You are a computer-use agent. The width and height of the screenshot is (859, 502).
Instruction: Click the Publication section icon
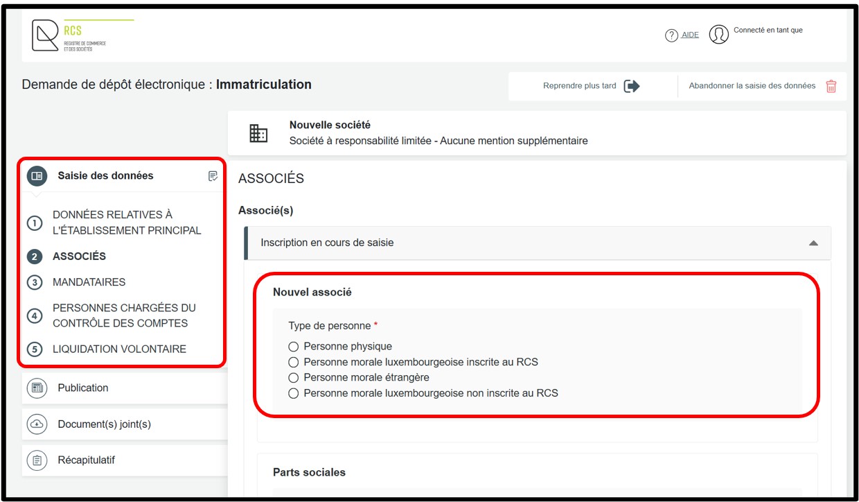point(37,388)
